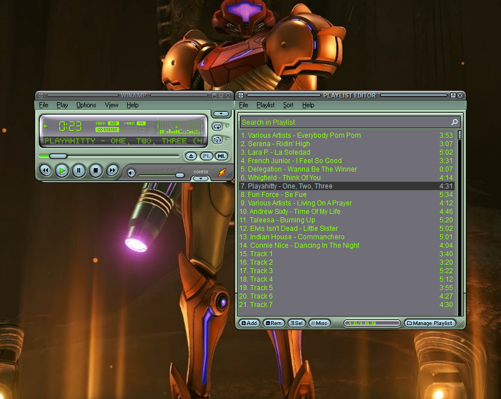The height and width of the screenshot is (399, 501).
Task: Open the Options menu
Action: click(x=86, y=105)
